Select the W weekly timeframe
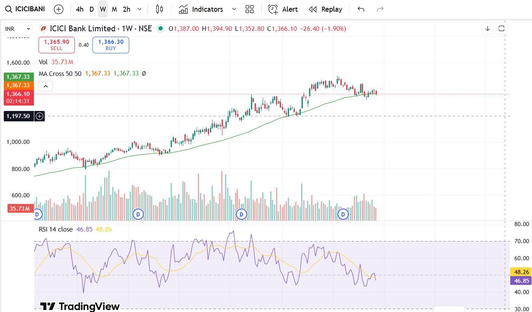 [x=103, y=9]
